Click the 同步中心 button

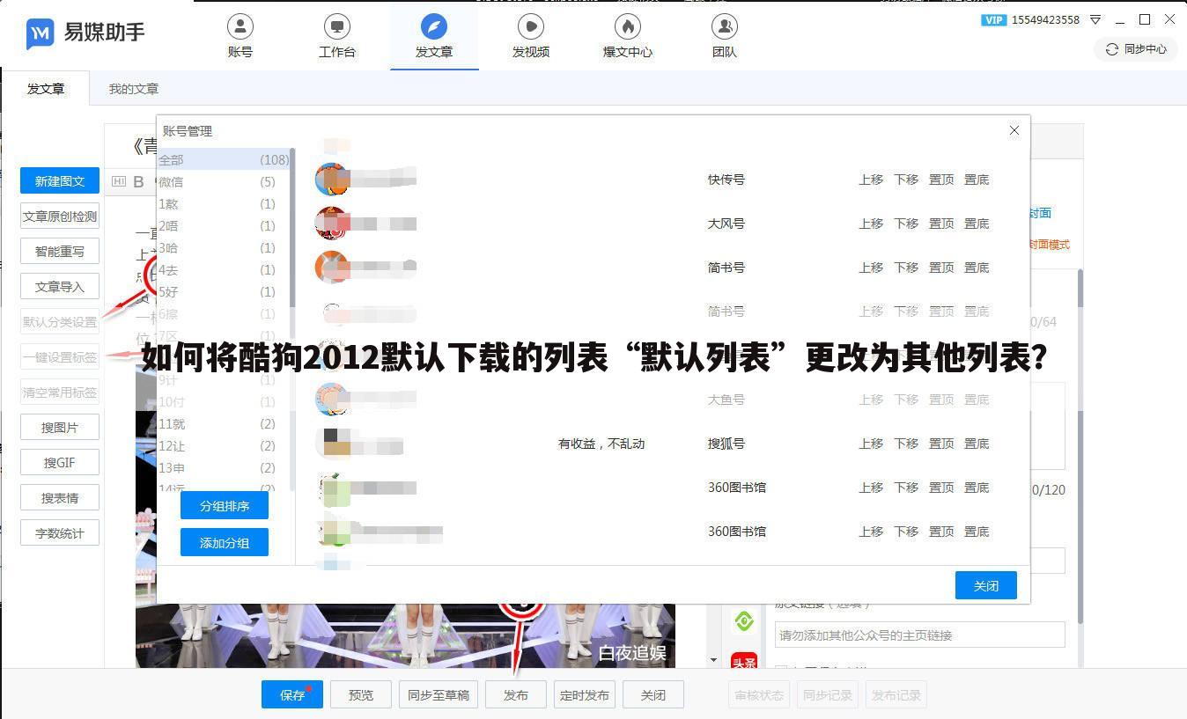coord(1136,49)
